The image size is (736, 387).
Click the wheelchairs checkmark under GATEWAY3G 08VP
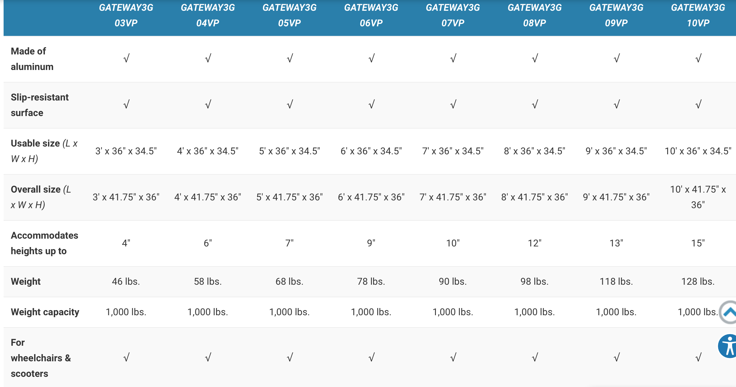[535, 357]
